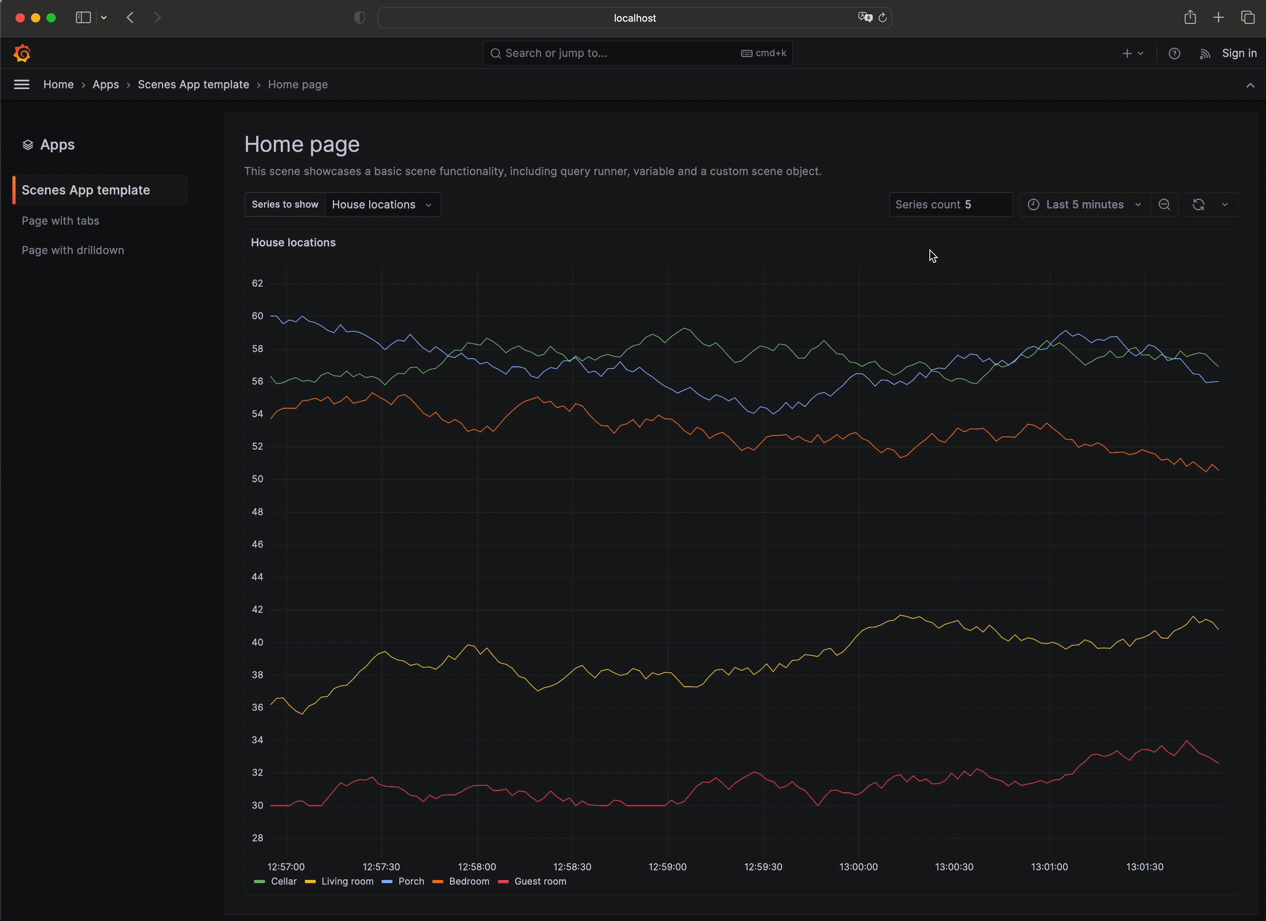
Task: Refresh the dashboard with the refresh icon
Action: point(1198,204)
